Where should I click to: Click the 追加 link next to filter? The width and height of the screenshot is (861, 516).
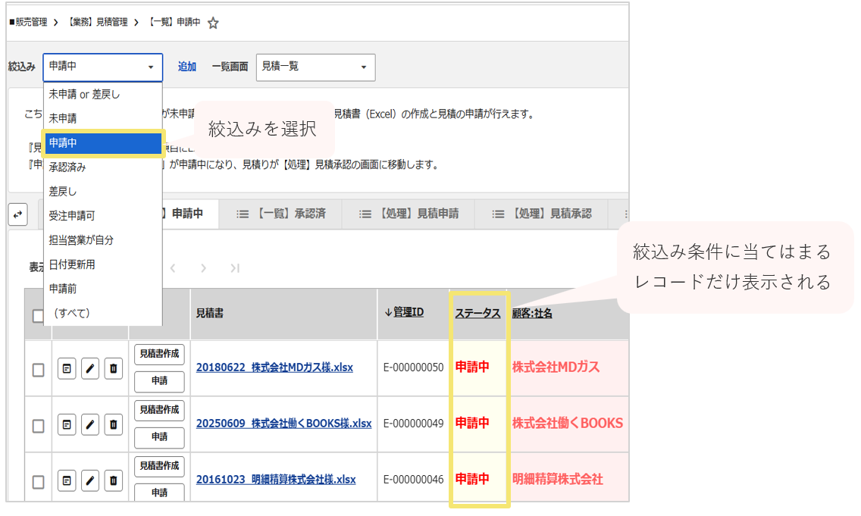[186, 67]
